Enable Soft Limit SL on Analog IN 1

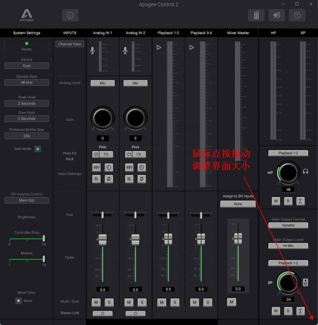point(96,179)
